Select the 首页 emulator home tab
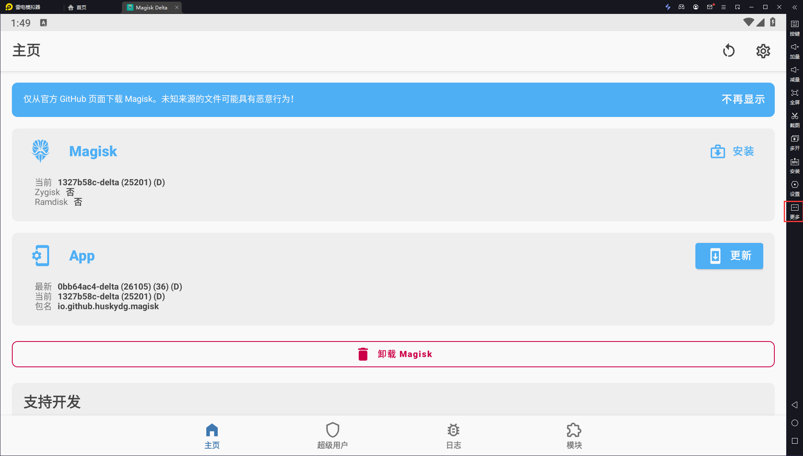Screen dimensions: 803x456 coord(77,7)
